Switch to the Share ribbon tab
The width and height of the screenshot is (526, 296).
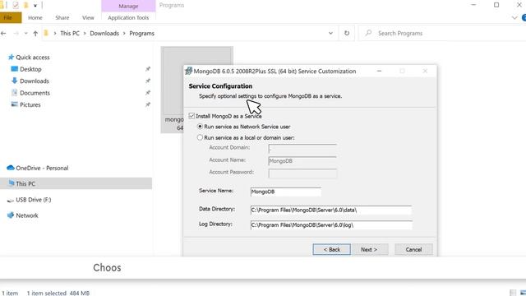(x=62, y=17)
